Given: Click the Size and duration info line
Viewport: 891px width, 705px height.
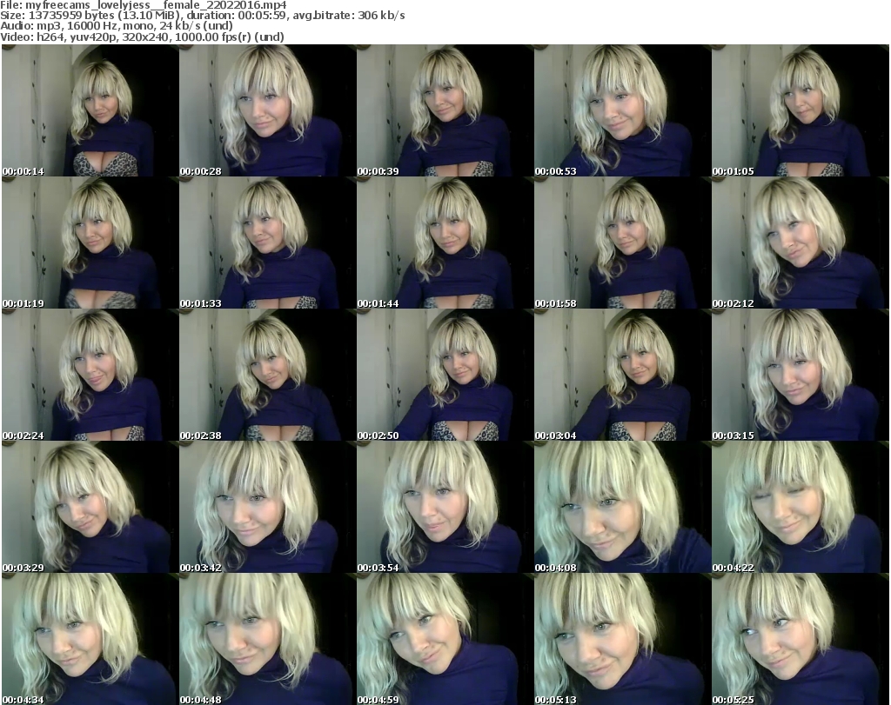Looking at the screenshot, I should [202, 16].
